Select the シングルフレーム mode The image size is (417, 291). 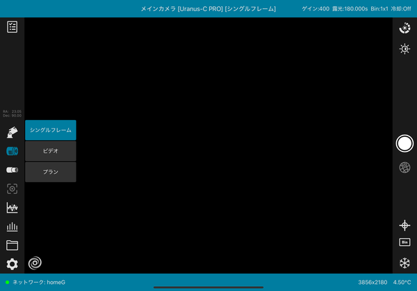(x=51, y=130)
